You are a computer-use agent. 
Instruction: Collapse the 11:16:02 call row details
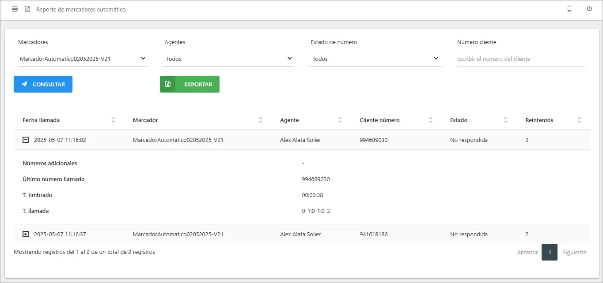[26, 140]
